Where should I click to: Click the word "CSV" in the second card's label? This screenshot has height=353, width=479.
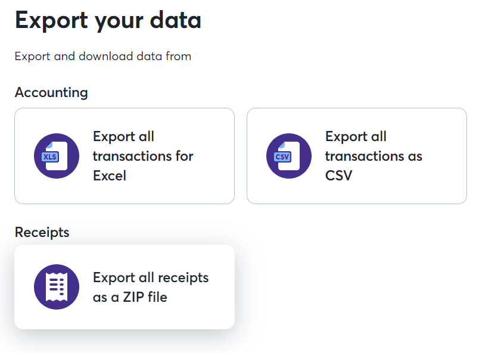pos(338,176)
